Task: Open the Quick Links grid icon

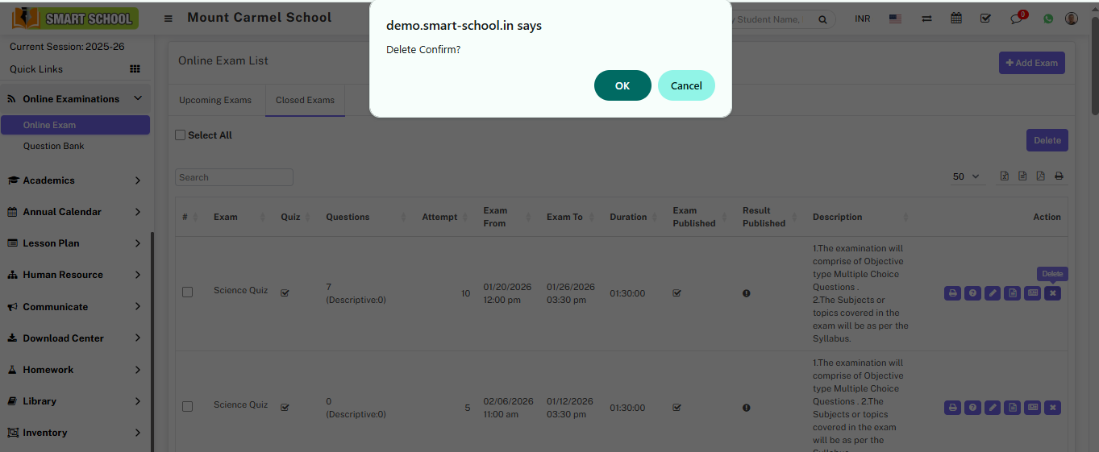Action: [x=135, y=69]
